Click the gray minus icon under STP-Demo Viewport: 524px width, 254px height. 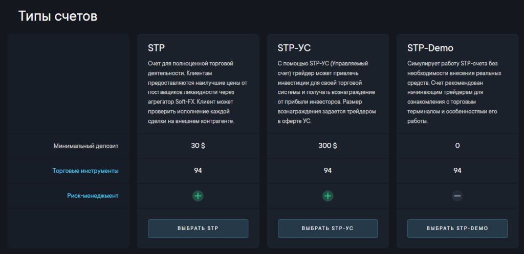click(457, 195)
